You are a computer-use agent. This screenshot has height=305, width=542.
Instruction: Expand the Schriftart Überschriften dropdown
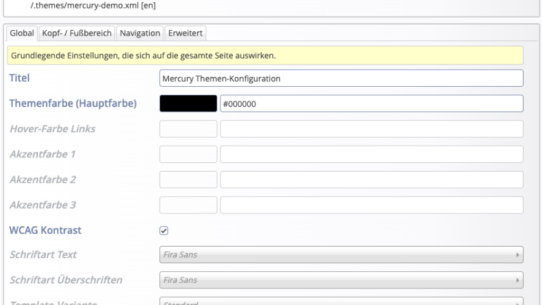click(341, 280)
